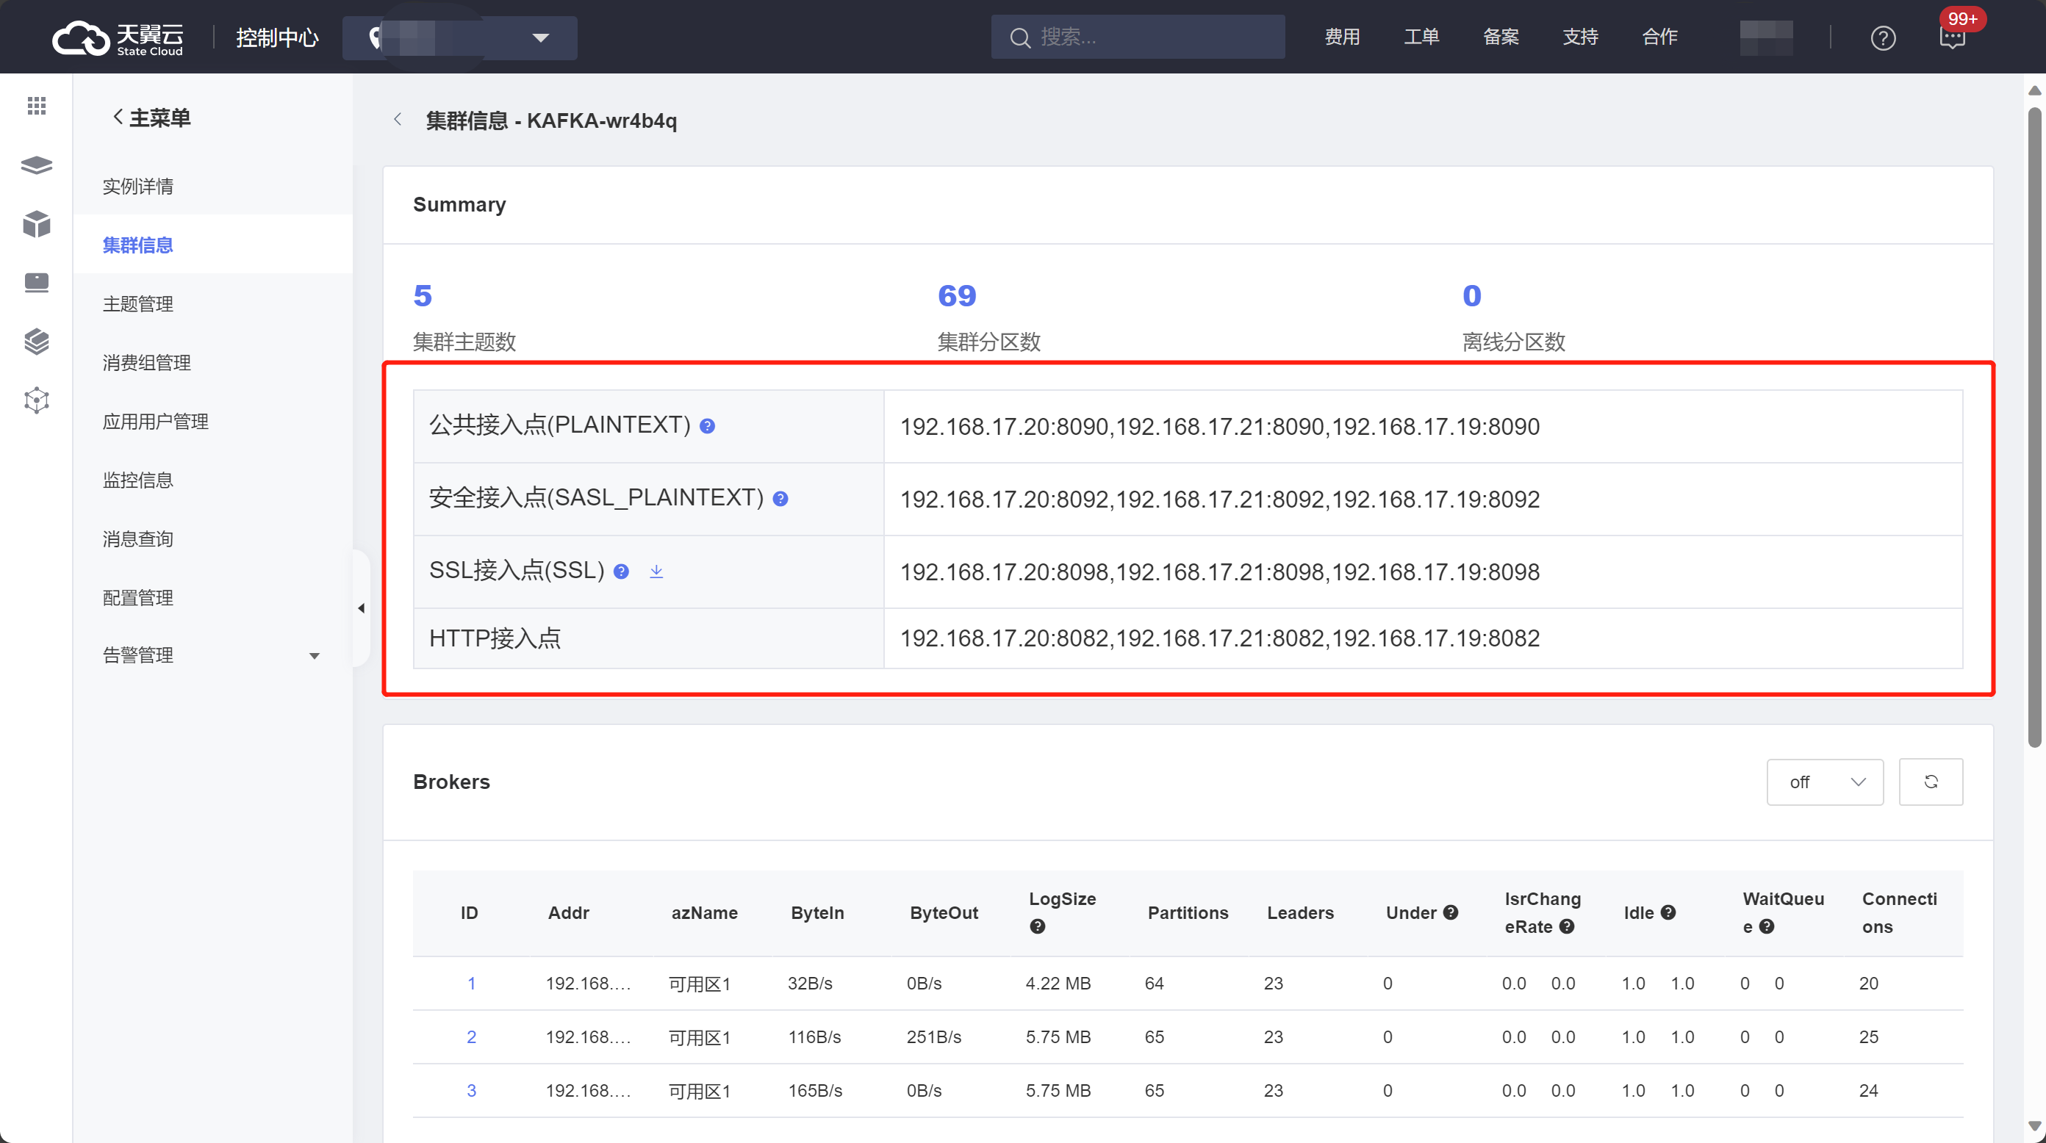
Task: Click the PLAINTEXT endpoint address ending 8090
Action: pyautogui.click(x=1219, y=427)
